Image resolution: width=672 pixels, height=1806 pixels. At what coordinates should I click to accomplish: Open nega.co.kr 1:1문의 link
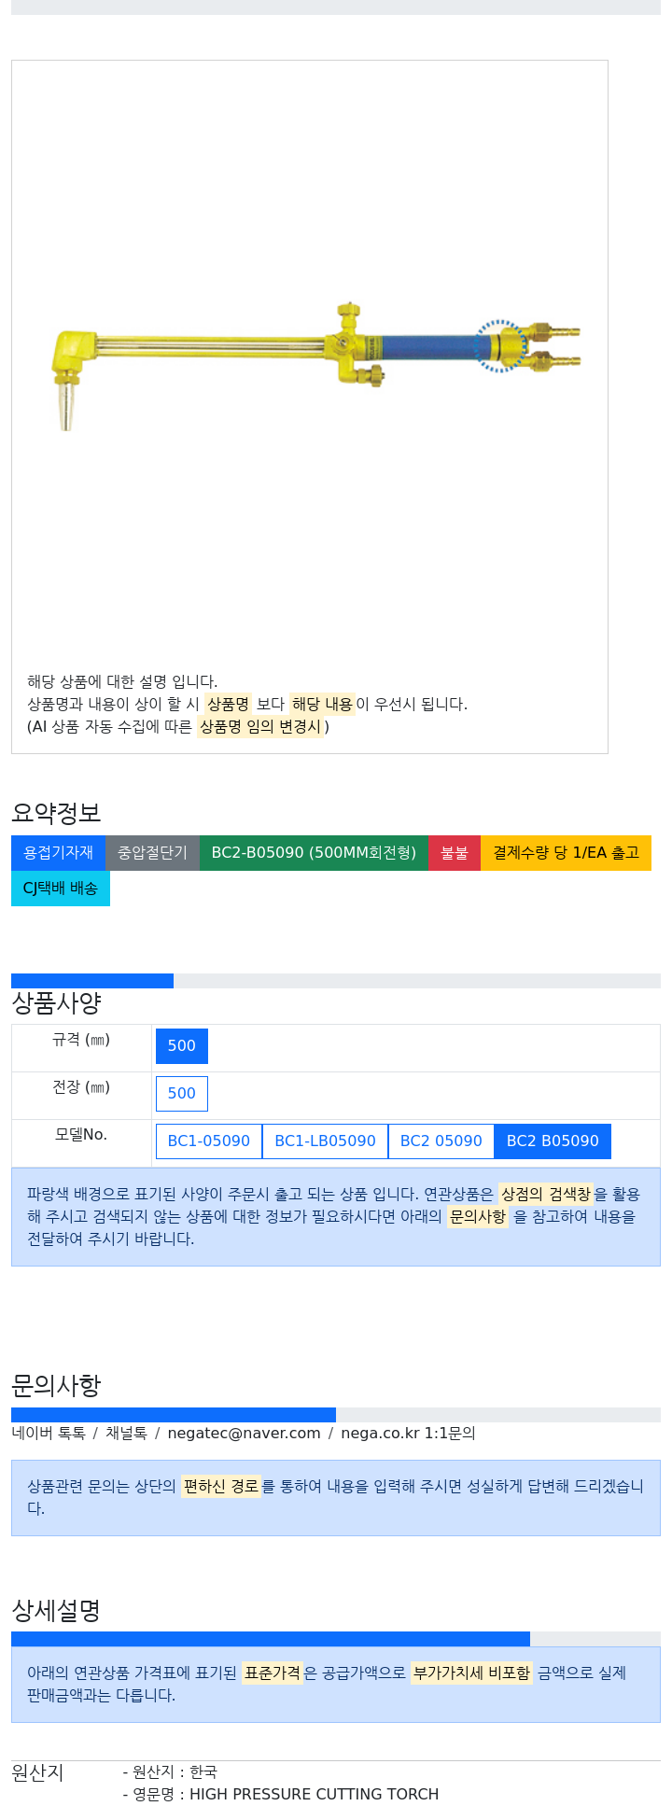click(408, 1433)
